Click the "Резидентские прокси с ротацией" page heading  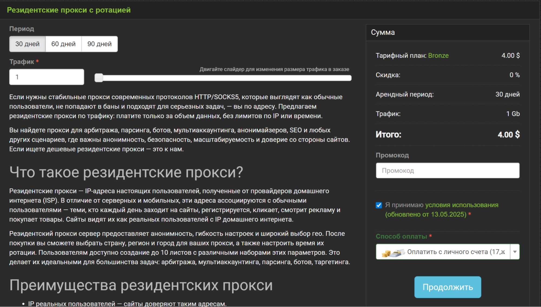[69, 10]
